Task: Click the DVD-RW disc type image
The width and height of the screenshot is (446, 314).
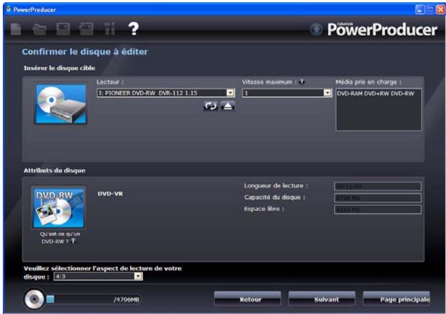Action: (x=58, y=207)
